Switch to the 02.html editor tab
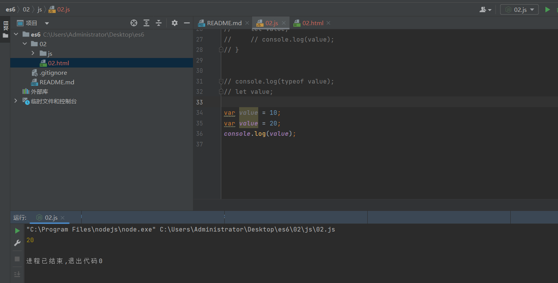Image resolution: width=558 pixels, height=283 pixels. click(x=313, y=23)
